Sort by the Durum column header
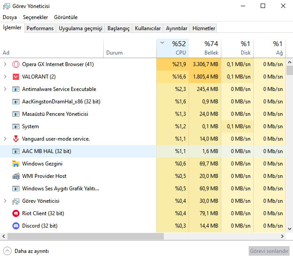Screen dimensions: 293x260 (x=130, y=48)
